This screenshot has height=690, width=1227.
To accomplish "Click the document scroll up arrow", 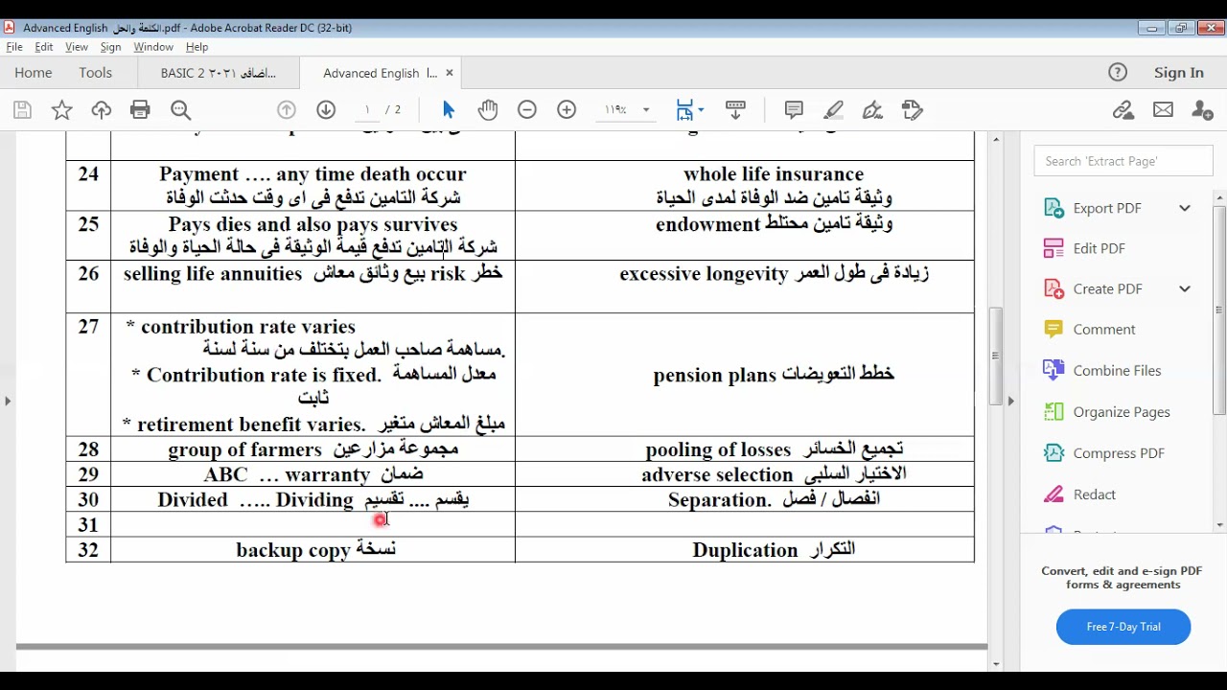I will 997,140.
